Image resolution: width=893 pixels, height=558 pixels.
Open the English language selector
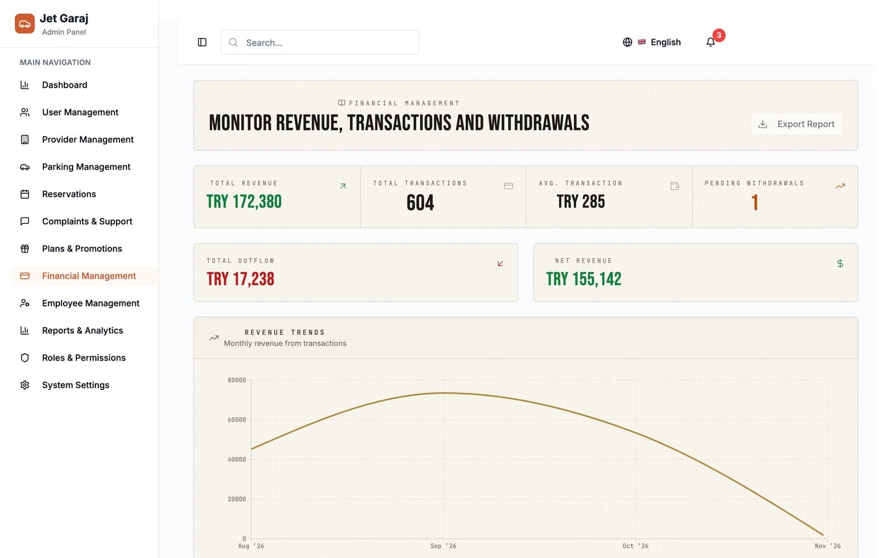652,42
